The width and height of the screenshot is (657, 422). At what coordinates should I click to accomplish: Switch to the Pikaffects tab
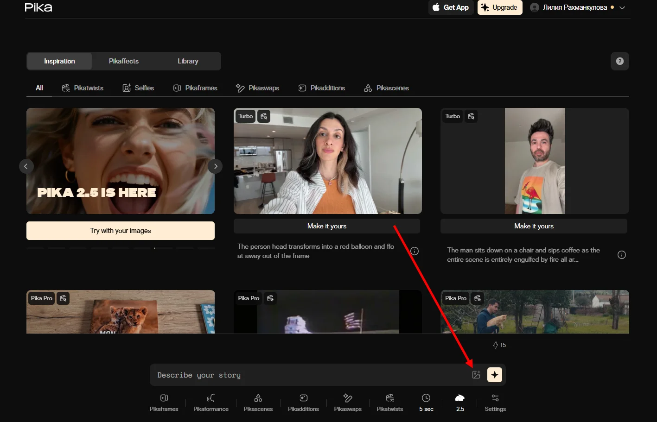(124, 61)
